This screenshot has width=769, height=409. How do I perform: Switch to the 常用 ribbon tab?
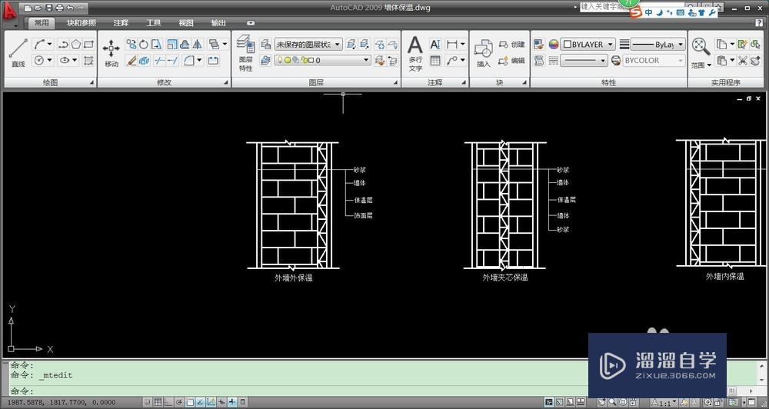tap(42, 22)
